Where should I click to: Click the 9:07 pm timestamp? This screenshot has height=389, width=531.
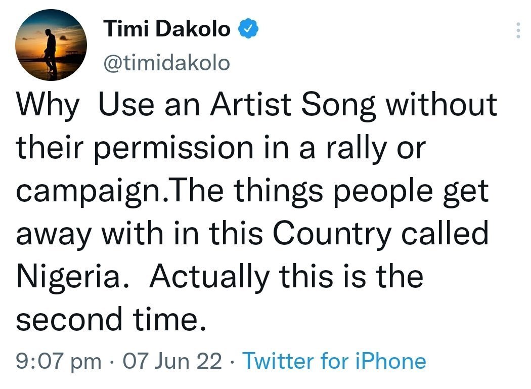click(58, 361)
